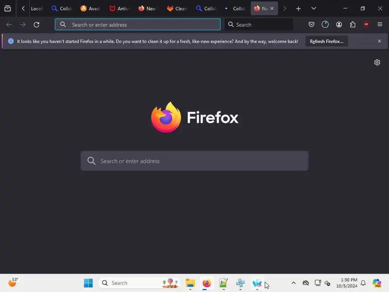Open Save to Pocket

(312, 24)
